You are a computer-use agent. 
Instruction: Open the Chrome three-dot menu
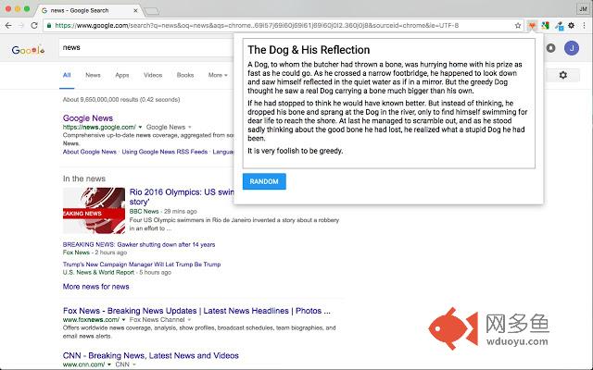coord(583,25)
